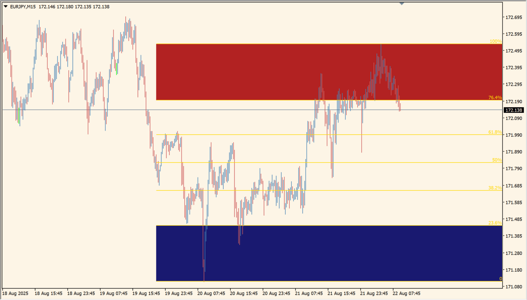Select the EURJPY,M15 symbol title text
Screen dimensions: 527x300
23,6
